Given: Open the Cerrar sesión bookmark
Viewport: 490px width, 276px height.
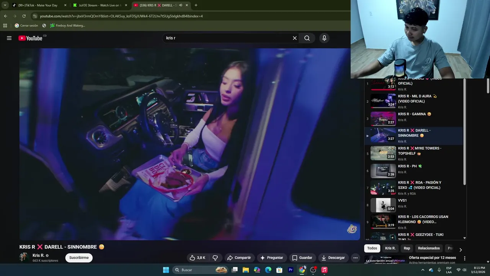Looking at the screenshot, I should [26, 26].
